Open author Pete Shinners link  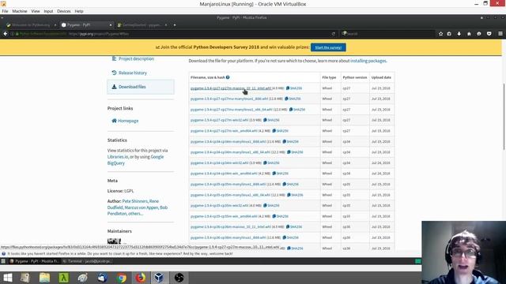(x=134, y=201)
